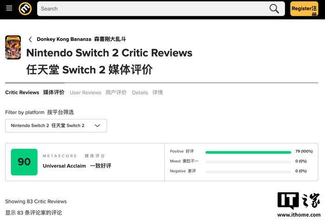Viewport: 325px width, 221px height.
Task: Open the Donkey Kong Bananza cover thumbnail
Action: 13,47
